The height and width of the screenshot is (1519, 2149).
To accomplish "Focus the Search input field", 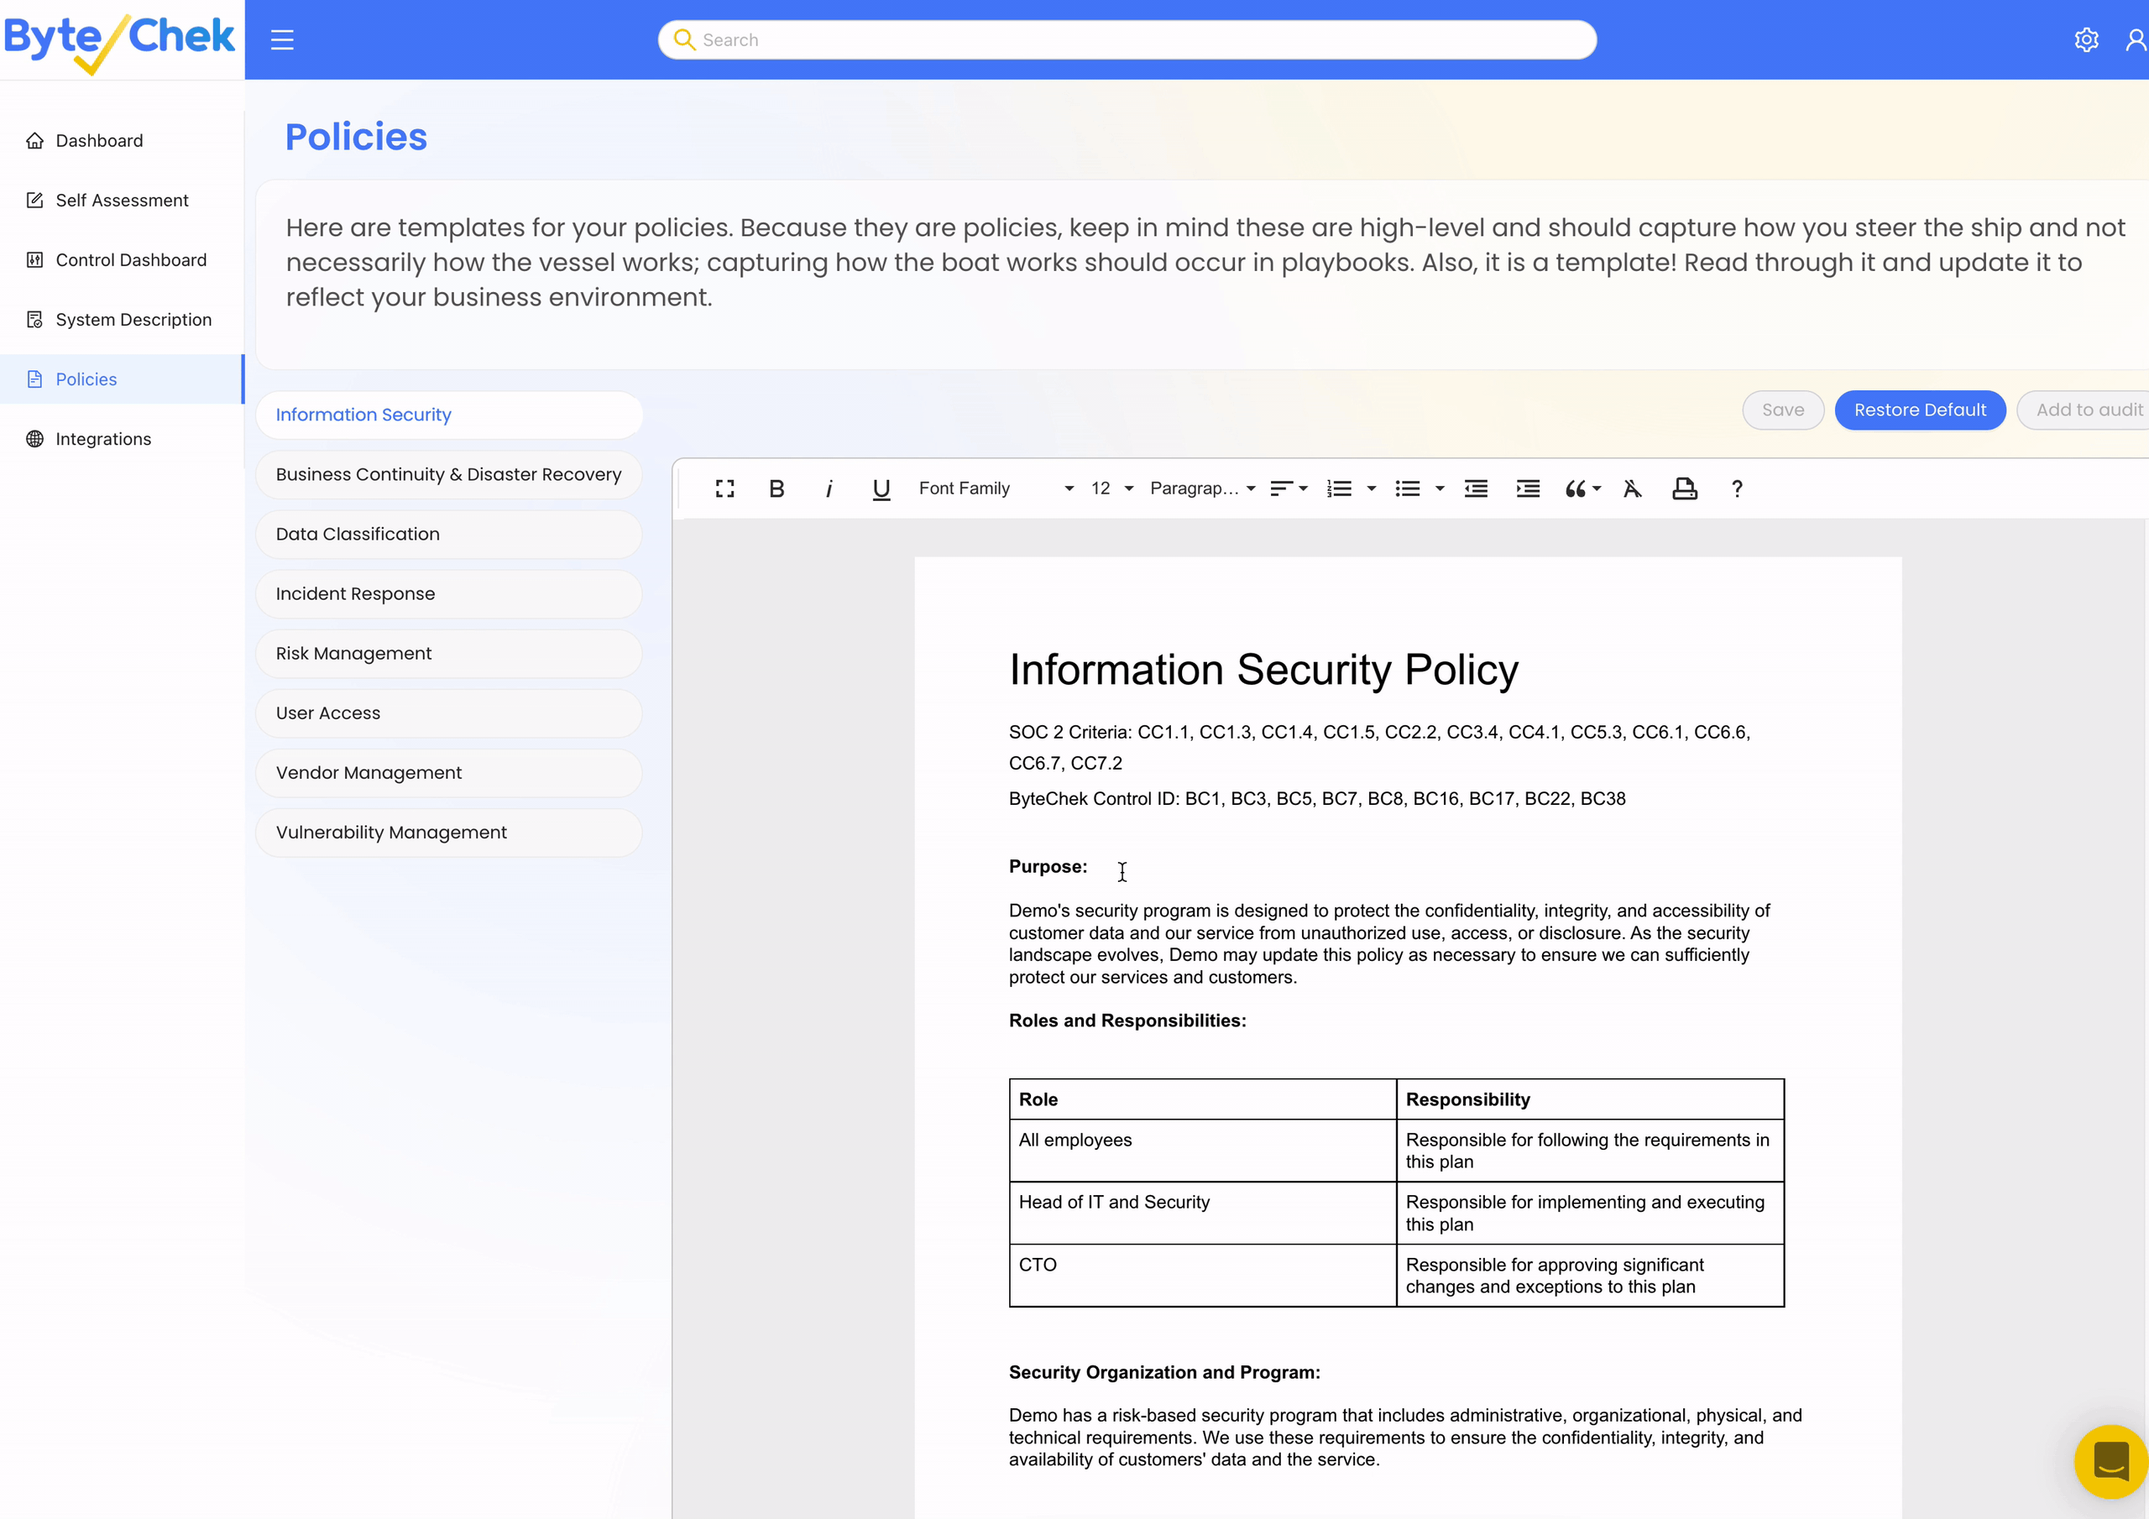I will [1127, 40].
